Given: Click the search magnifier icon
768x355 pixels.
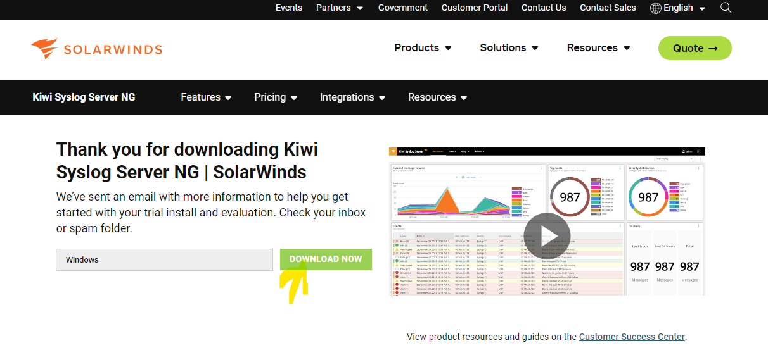Looking at the screenshot, I should pos(726,8).
